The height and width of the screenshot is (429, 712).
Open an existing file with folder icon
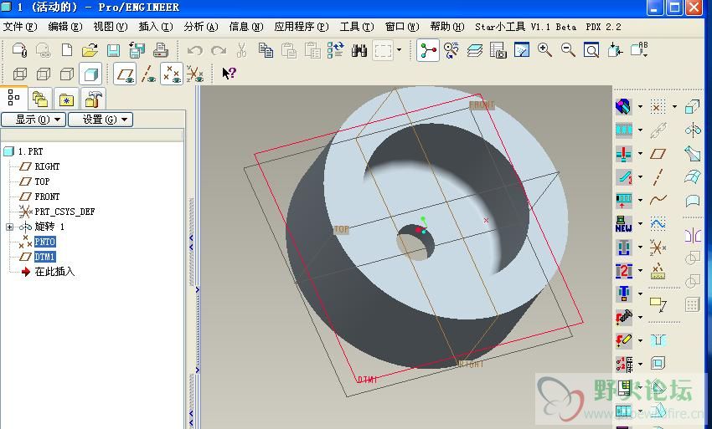click(x=90, y=50)
